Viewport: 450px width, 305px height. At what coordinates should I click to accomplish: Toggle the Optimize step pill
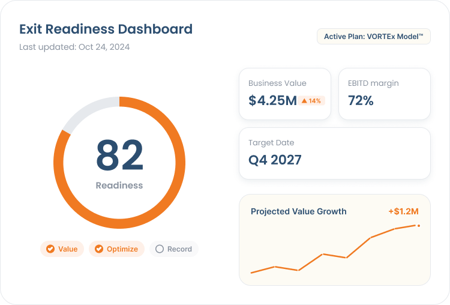(x=116, y=249)
